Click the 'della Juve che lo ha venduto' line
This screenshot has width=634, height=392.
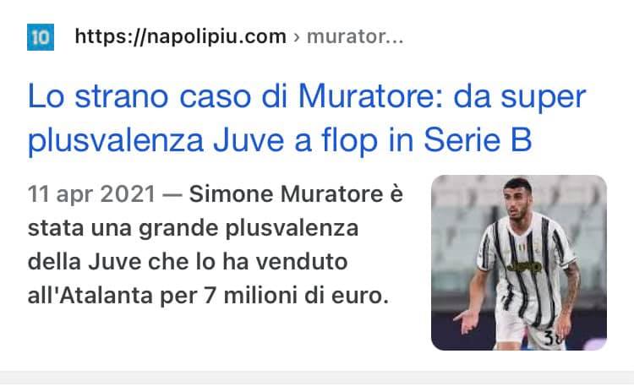click(x=188, y=262)
